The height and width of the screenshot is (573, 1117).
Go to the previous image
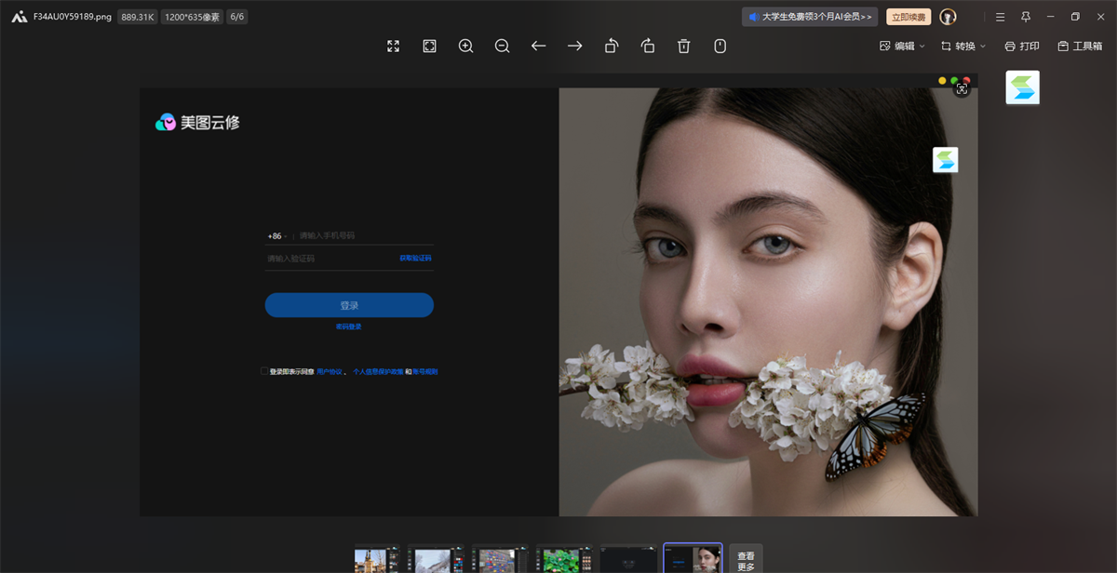[538, 46]
